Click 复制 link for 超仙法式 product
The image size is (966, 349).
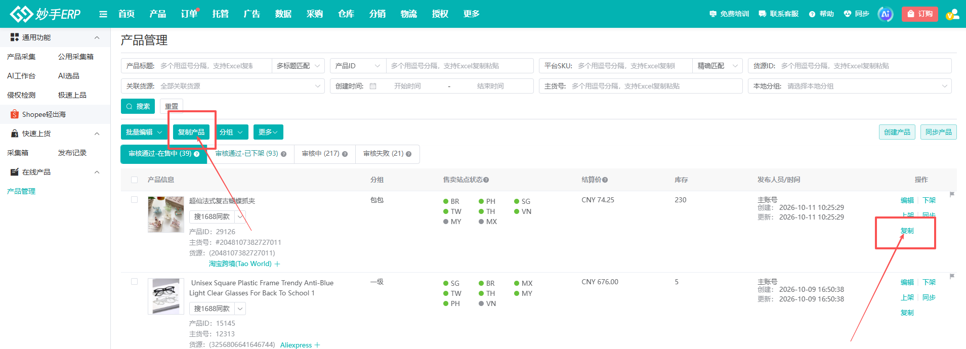point(907,231)
